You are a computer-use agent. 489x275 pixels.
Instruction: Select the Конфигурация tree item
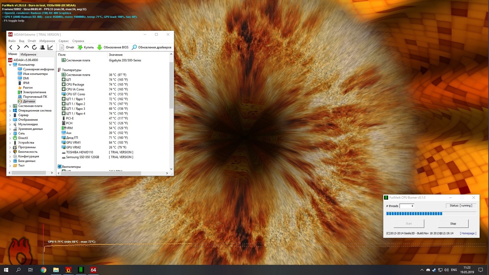[x=26, y=156]
